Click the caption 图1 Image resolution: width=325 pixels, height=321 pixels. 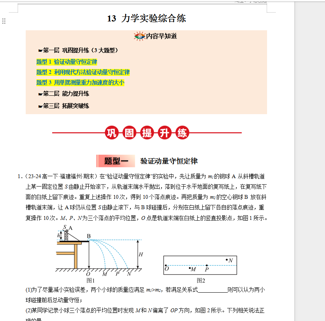[x=91, y=281]
